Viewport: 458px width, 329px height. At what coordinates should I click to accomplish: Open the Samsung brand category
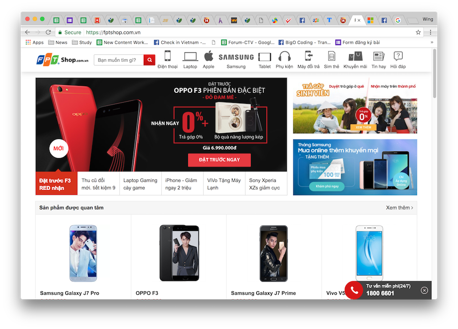pyautogui.click(x=236, y=57)
